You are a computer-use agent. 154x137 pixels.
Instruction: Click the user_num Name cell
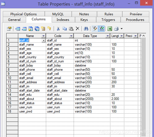(x=32, y=107)
